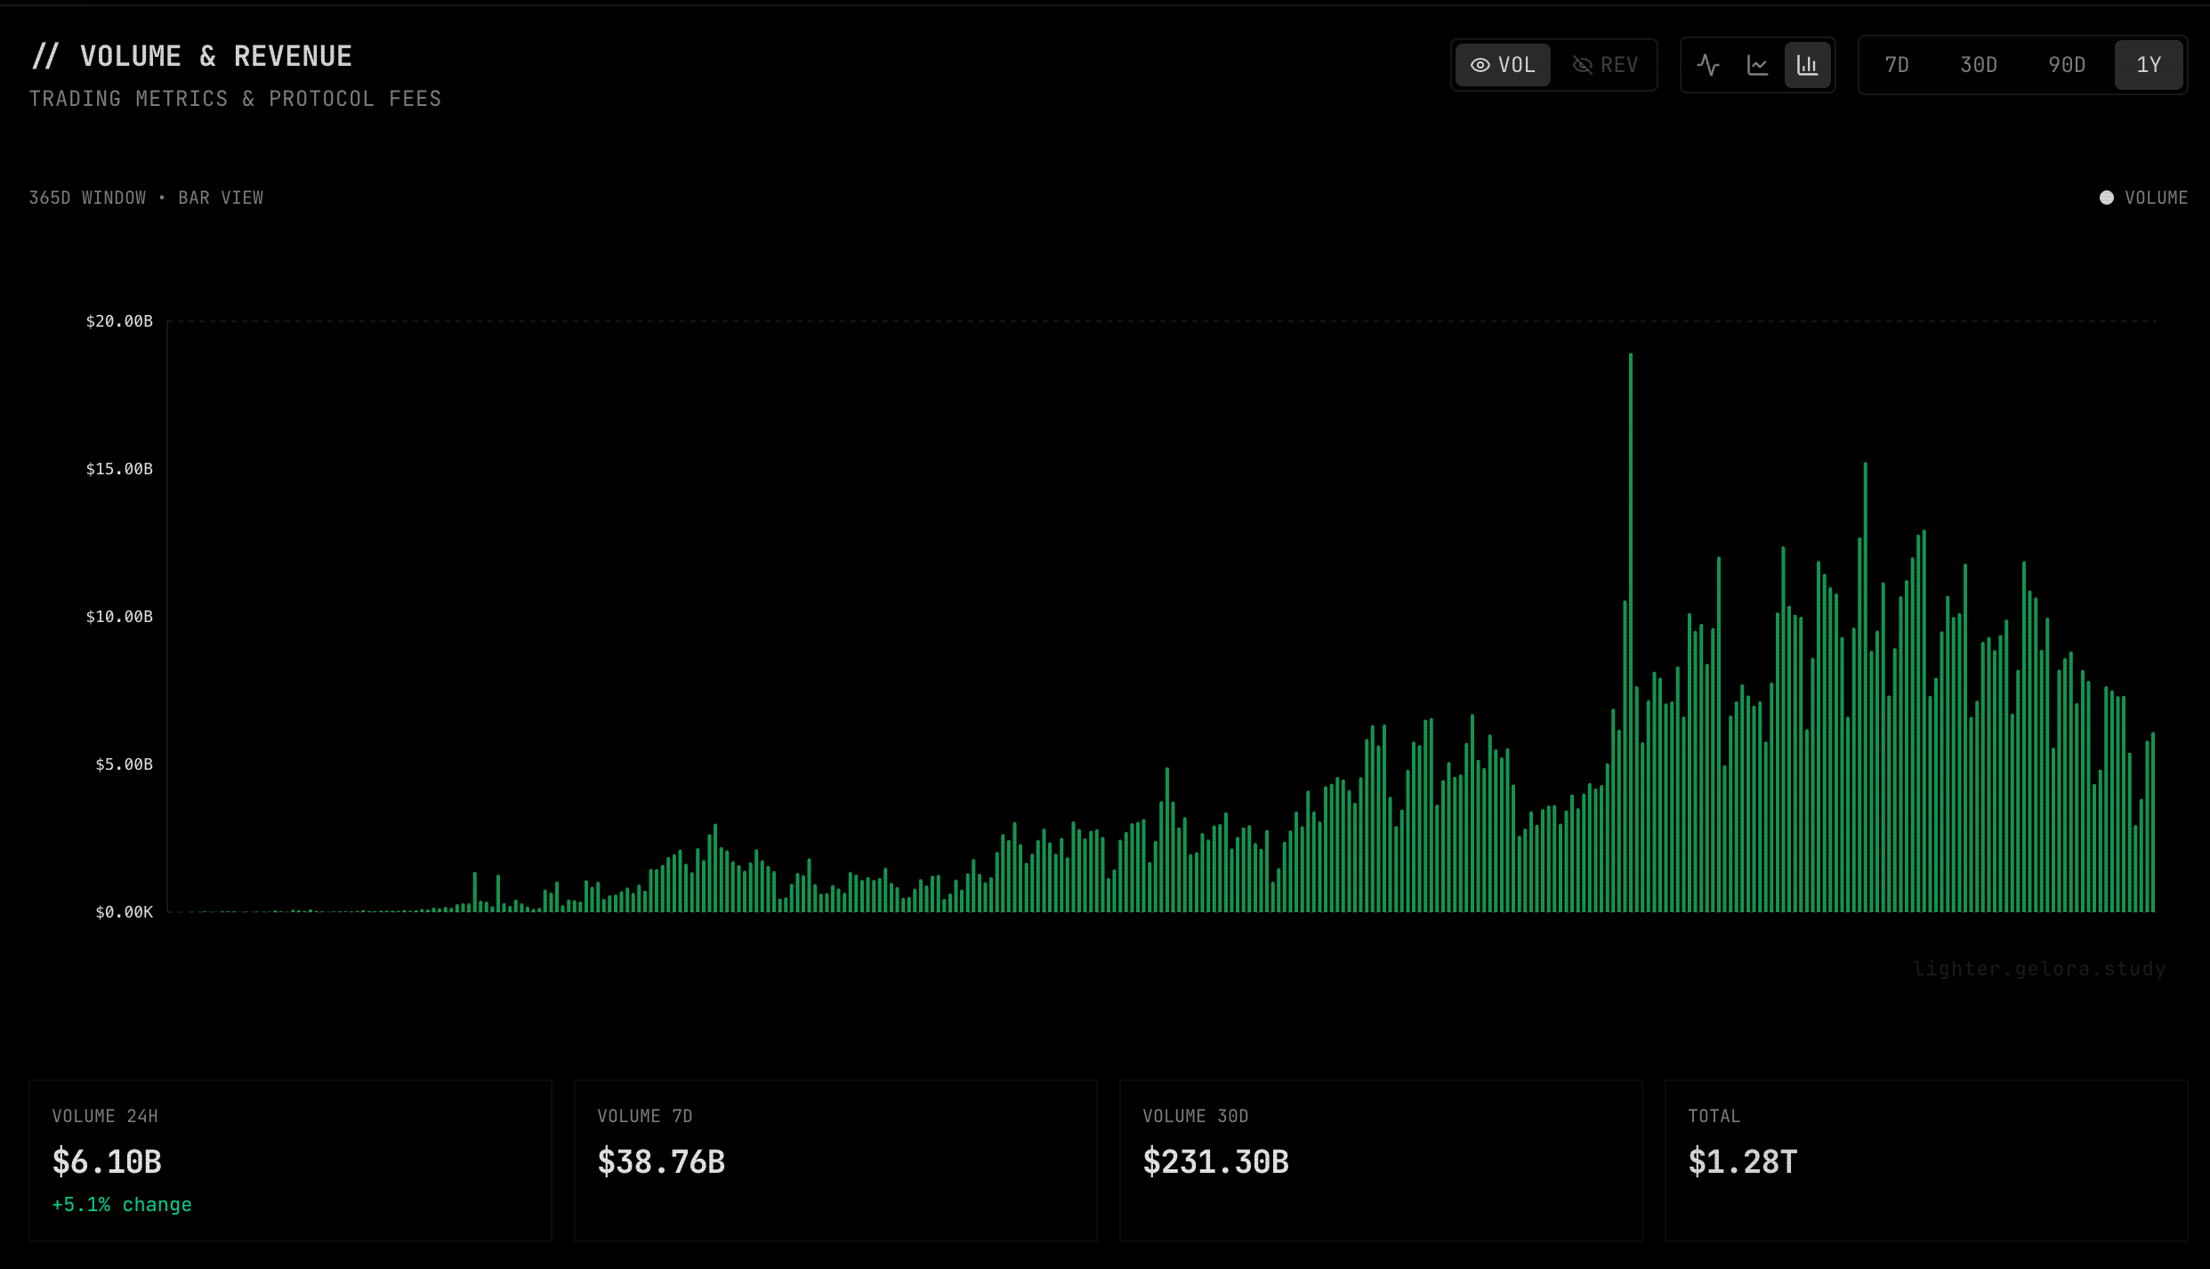Click the Volume & Revenue heading

tap(215, 56)
